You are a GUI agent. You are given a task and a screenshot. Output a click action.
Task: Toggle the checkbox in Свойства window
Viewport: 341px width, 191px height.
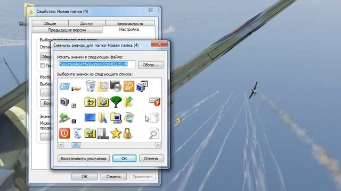(43, 65)
